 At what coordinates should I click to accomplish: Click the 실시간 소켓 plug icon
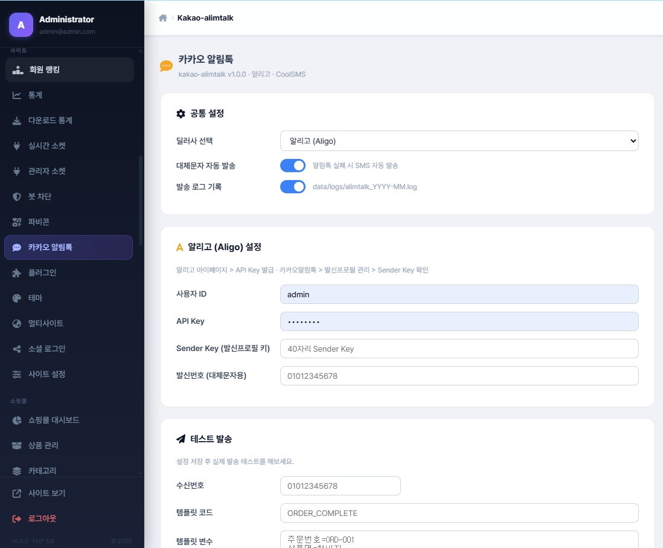coord(16,146)
